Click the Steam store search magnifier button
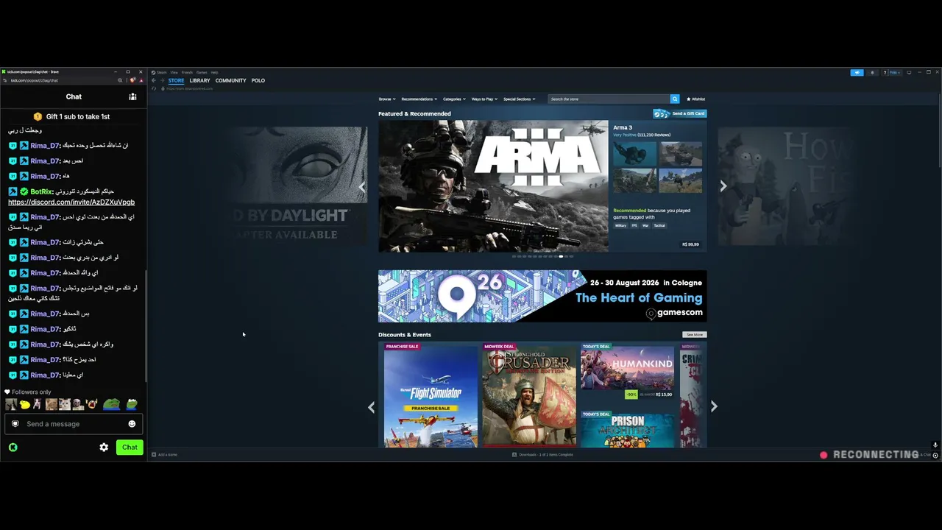The image size is (942, 530). pos(674,99)
